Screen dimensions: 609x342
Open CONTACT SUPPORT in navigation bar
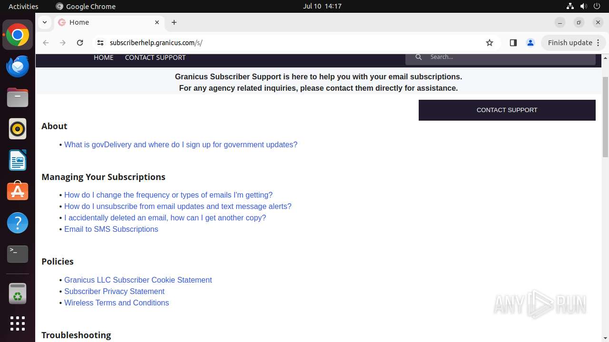click(x=155, y=57)
